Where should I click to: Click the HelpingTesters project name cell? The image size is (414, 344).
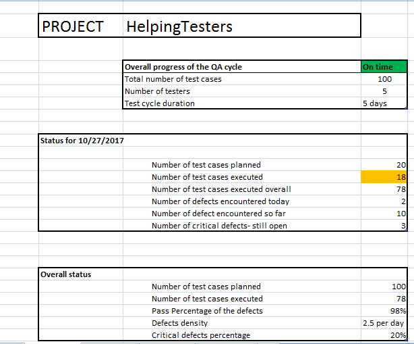pyautogui.click(x=241, y=26)
